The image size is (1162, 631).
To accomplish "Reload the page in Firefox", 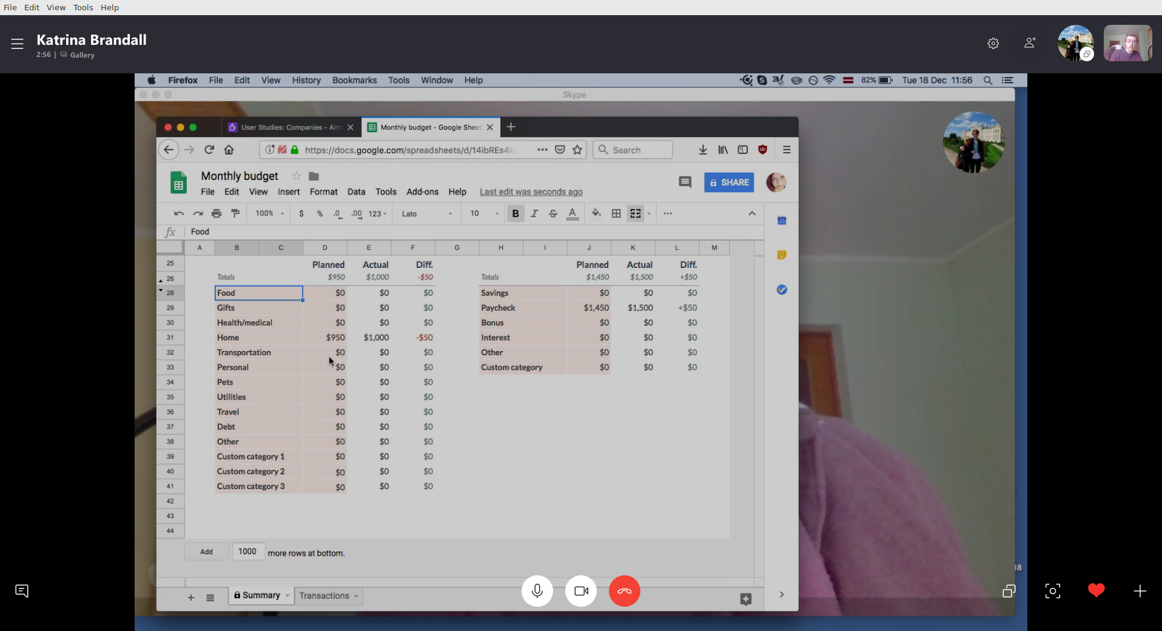I will pyautogui.click(x=209, y=150).
